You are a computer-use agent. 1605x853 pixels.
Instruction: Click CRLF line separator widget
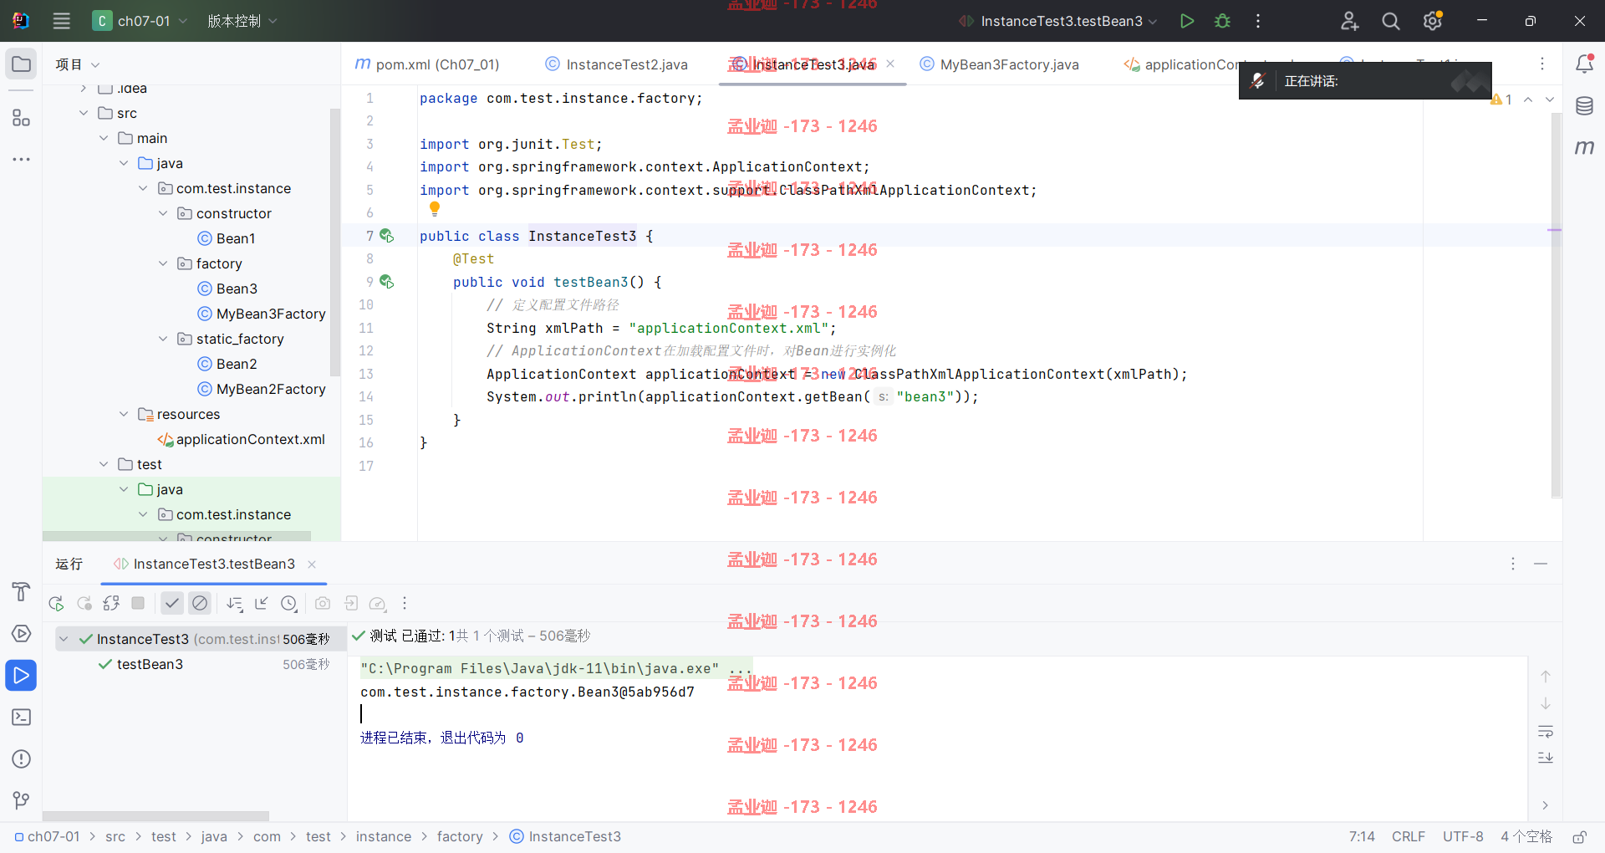(x=1409, y=837)
